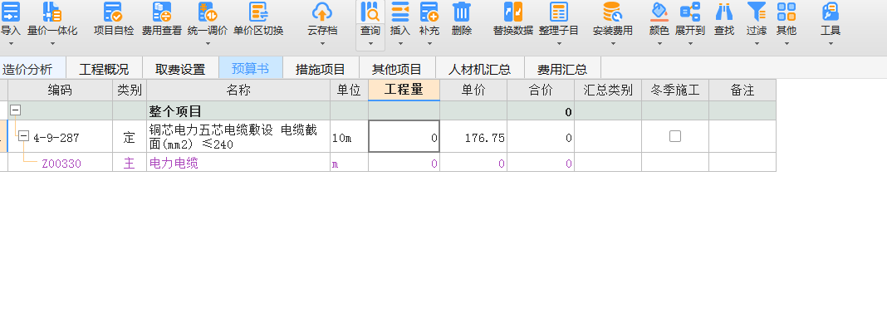887x318 pixels.
Task: Click the 电力电缆 name cell
Action: point(238,162)
